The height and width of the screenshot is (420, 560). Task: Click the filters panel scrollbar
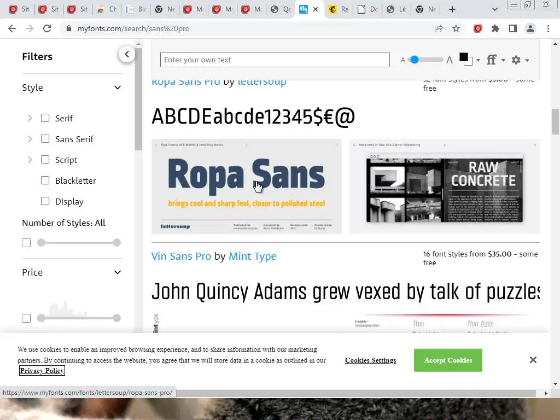138,100
